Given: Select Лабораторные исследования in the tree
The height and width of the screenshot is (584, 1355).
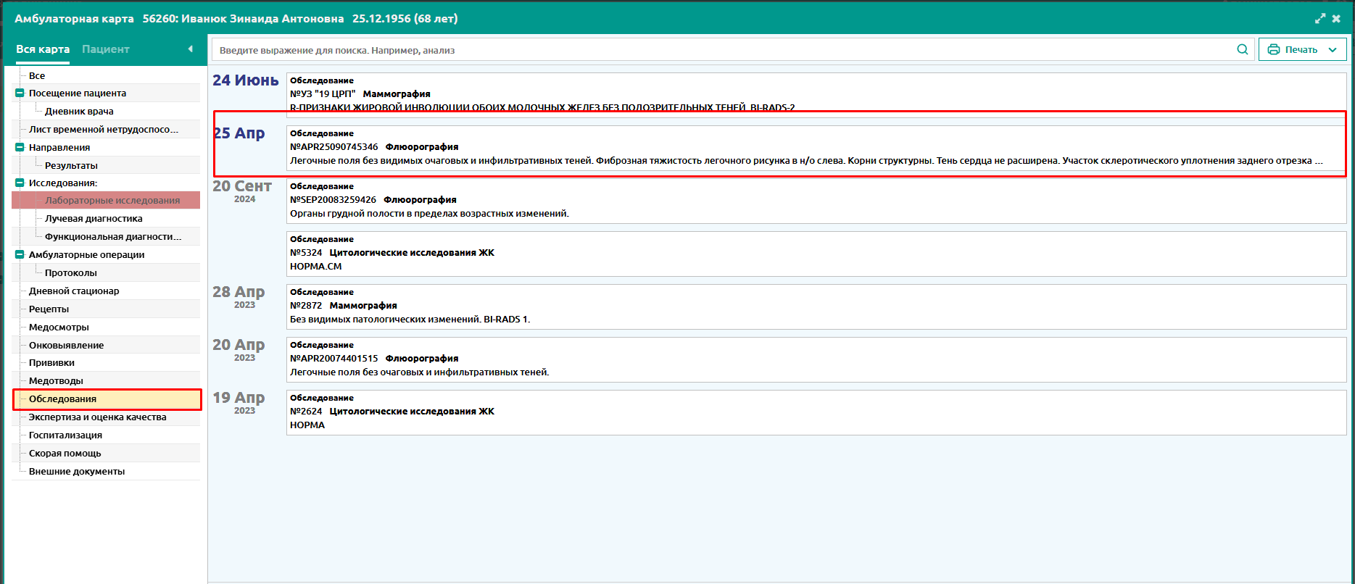Looking at the screenshot, I should pos(112,201).
